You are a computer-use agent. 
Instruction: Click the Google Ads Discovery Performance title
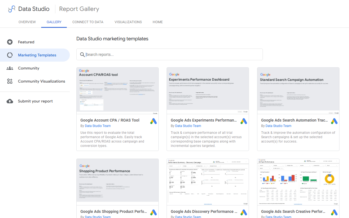[x=204, y=211]
